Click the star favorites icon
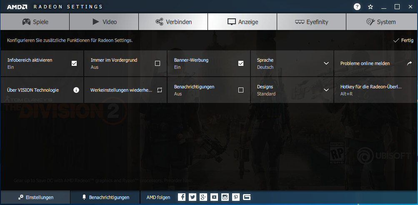 370,7
